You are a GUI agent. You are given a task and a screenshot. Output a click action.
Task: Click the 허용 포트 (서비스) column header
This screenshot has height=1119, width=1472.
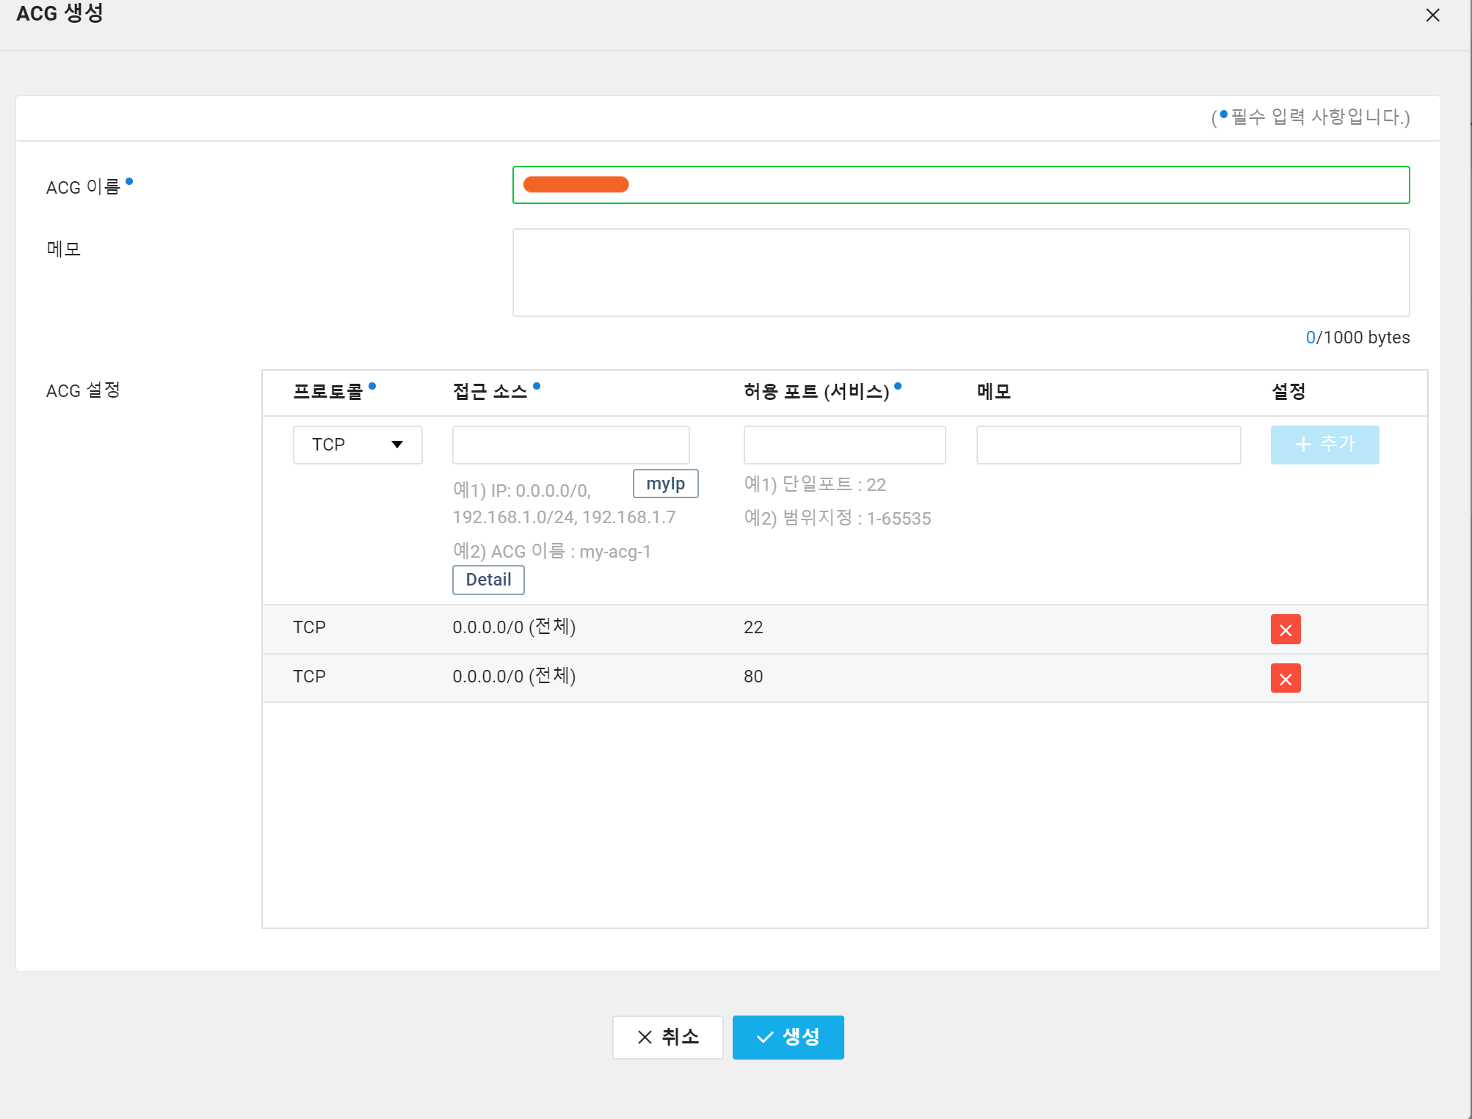click(x=816, y=392)
